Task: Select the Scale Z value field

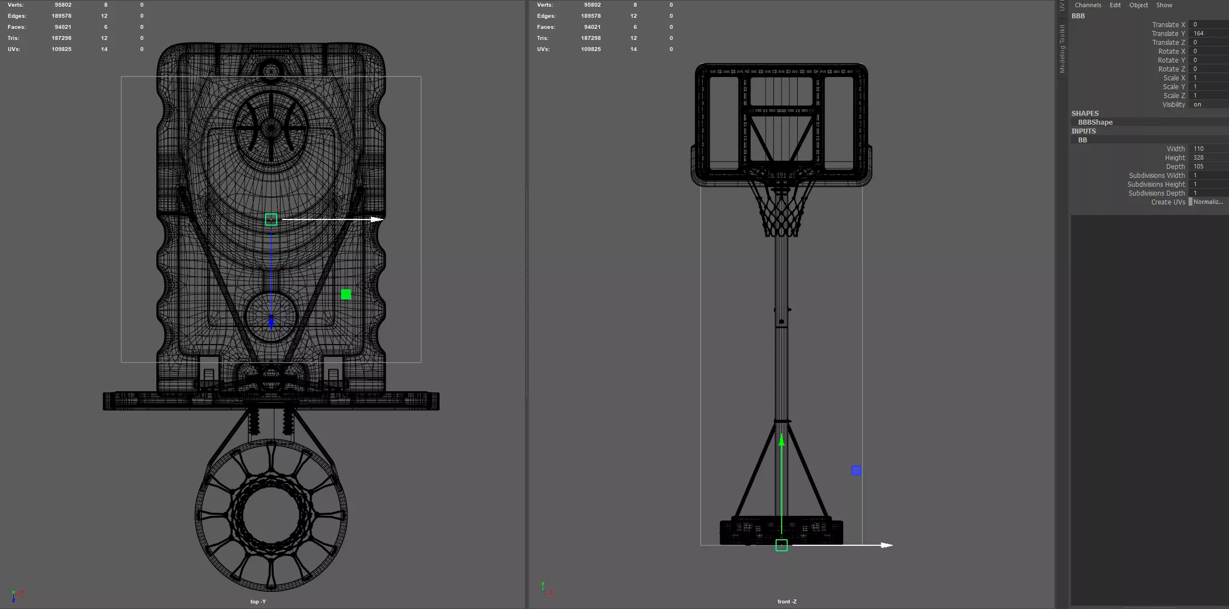Action: click(1208, 95)
